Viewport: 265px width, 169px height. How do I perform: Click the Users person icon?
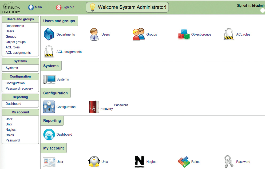(94, 34)
